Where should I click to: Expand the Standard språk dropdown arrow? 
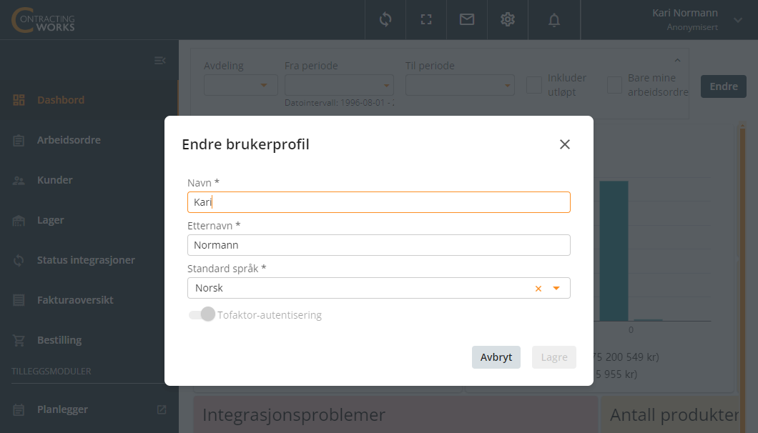556,288
